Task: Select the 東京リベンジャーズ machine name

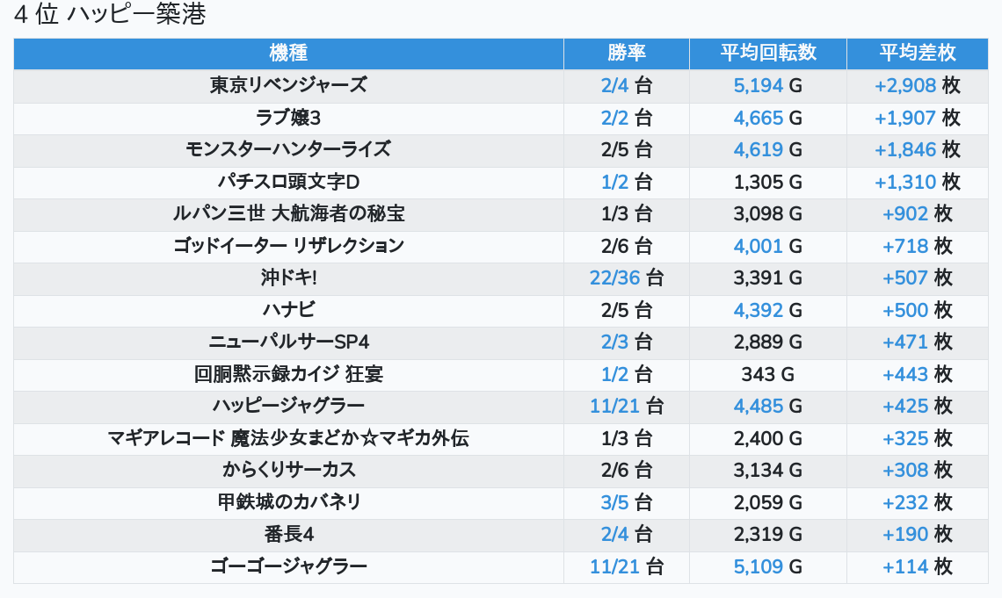Action: (x=288, y=85)
